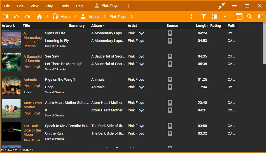The height and width of the screenshot is (153, 266).
Task: Select The Dark Side of the Moon artwork
Action: coord(11,131)
